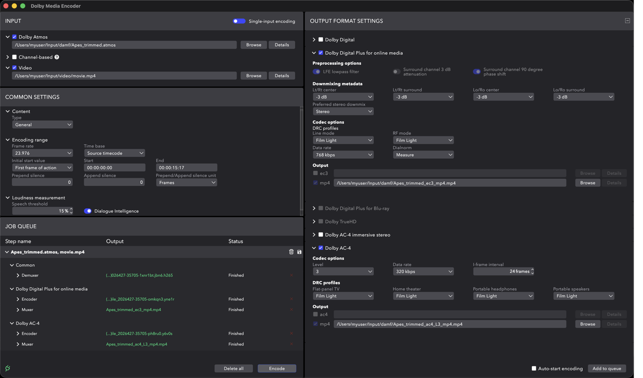Viewport: 643px width, 378px height.
Task: Browse for the Dolby AC-4 mp4 output
Action: pyautogui.click(x=588, y=324)
